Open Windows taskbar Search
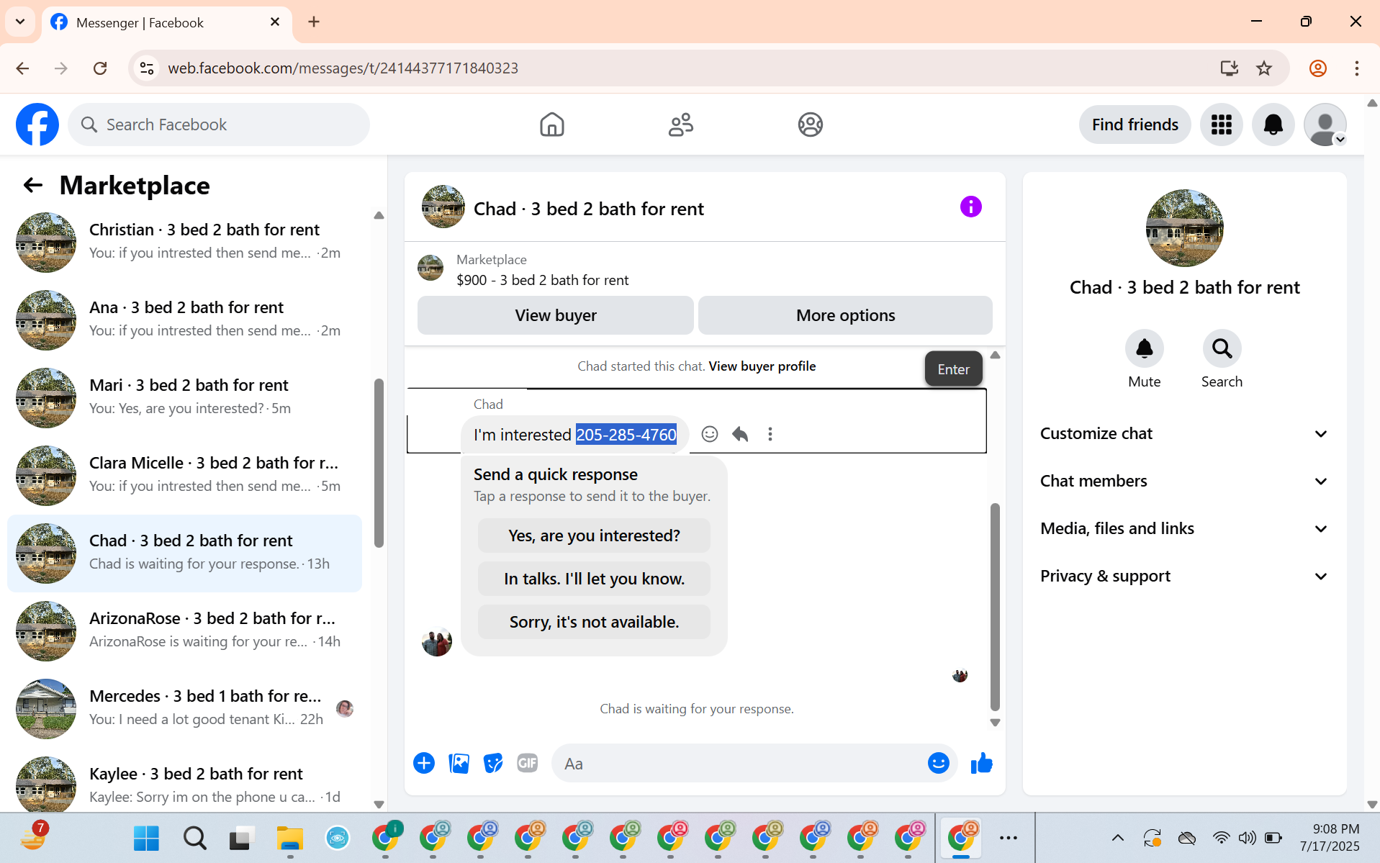The width and height of the screenshot is (1380, 863). point(194,838)
